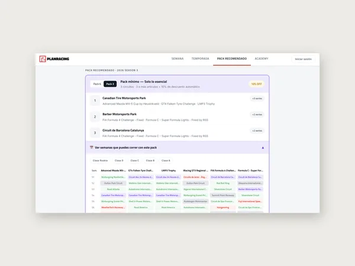This screenshot has height=266, width=355.
Task: Open the Semana tab
Action: [177, 59]
